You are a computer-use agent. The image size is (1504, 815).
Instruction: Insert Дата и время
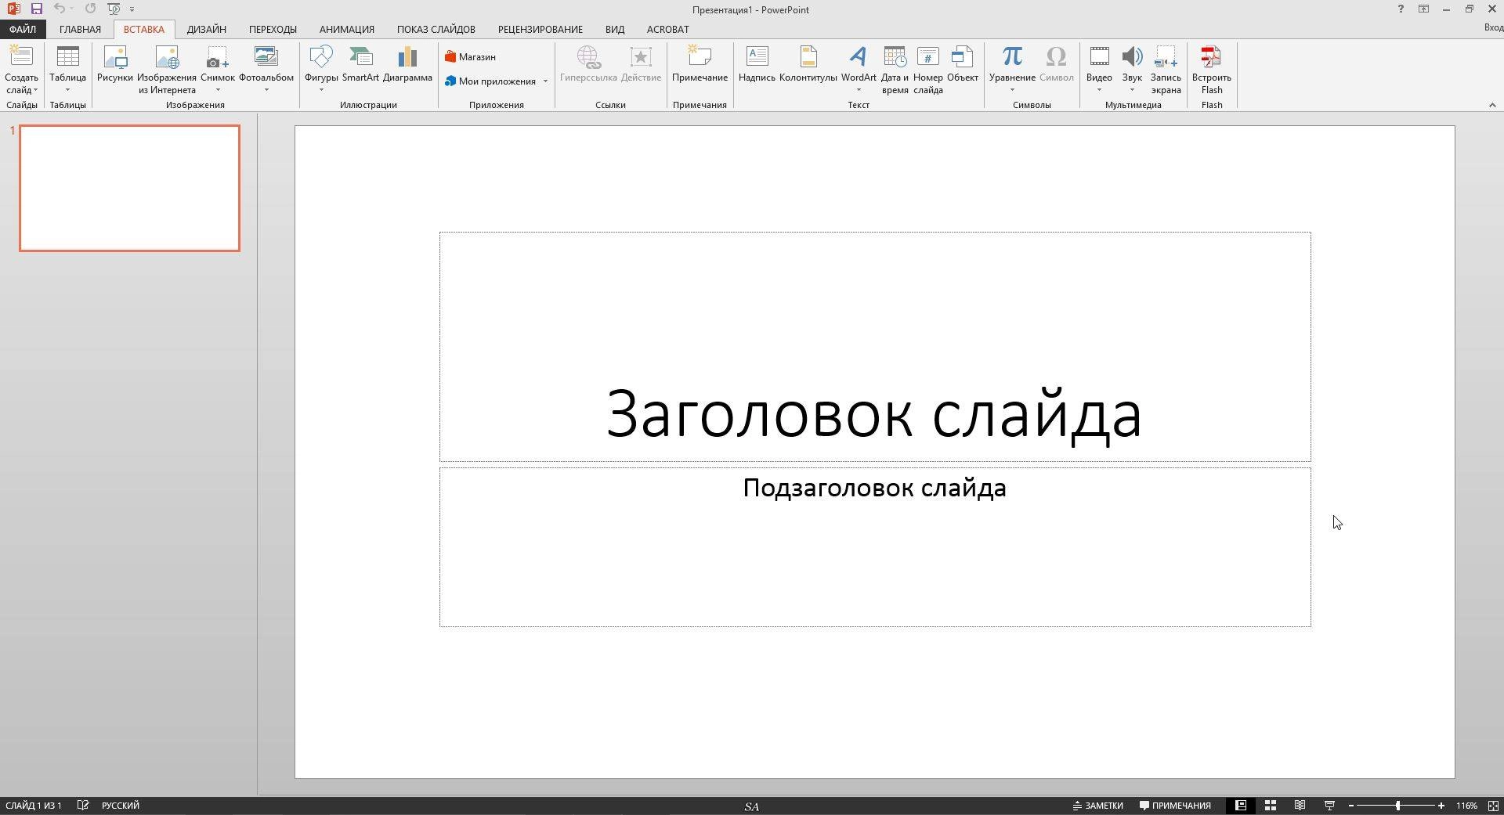pos(895,70)
